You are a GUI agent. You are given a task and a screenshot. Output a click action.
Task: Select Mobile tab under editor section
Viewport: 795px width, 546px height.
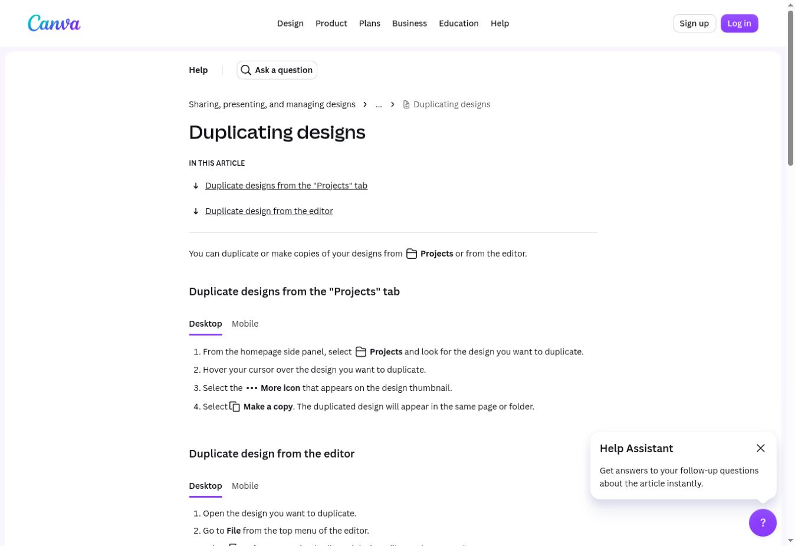point(245,486)
